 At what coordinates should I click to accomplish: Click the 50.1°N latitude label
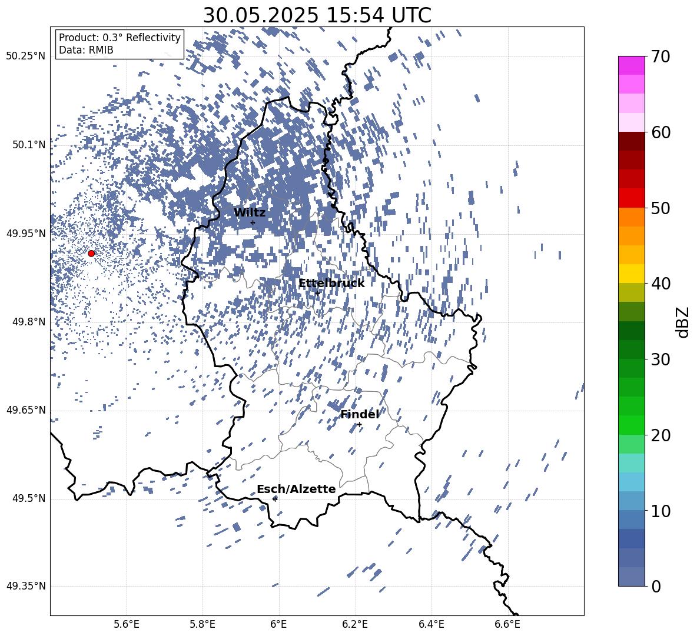pyautogui.click(x=28, y=145)
